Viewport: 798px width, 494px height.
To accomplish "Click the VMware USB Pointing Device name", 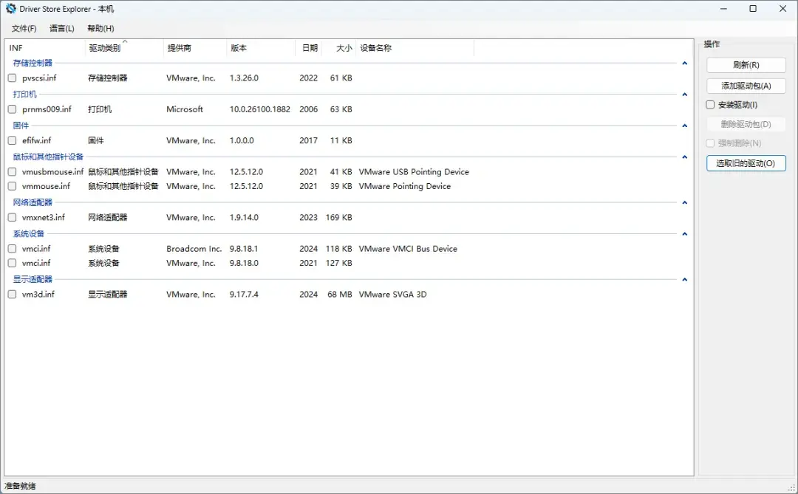I will (x=414, y=172).
